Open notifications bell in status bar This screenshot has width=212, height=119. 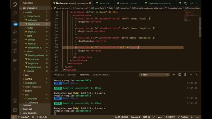pyautogui.click(x=197, y=117)
